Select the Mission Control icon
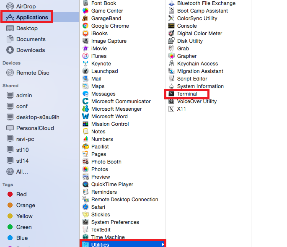287x247 pixels. [85, 124]
